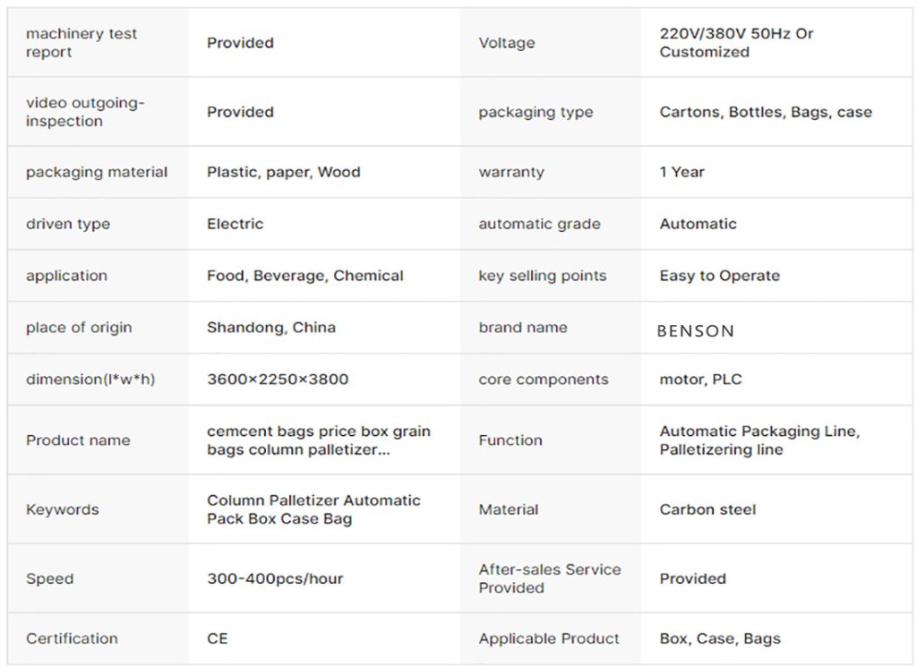Click the "Easy to Operate" value
The image size is (917, 667).
(719, 276)
